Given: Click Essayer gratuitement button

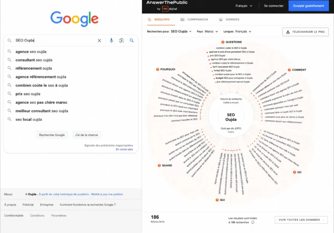Looking at the screenshot, I should click(x=309, y=6).
